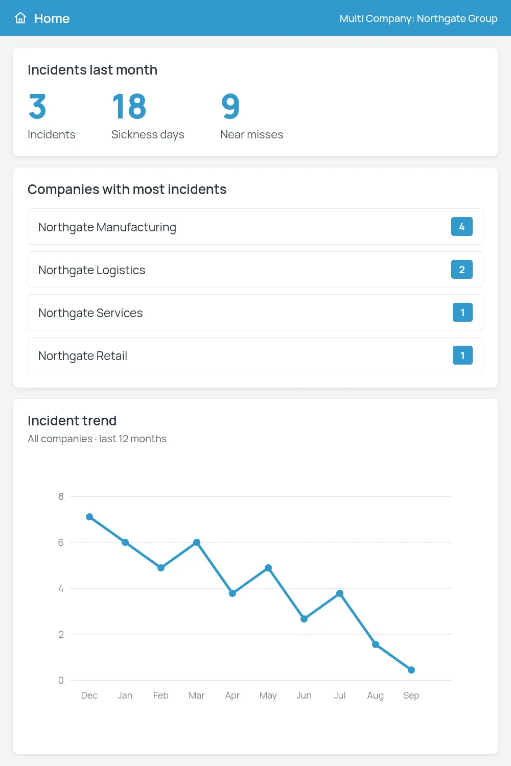The width and height of the screenshot is (511, 766).
Task: Select the May data point on chart
Action: (x=268, y=568)
